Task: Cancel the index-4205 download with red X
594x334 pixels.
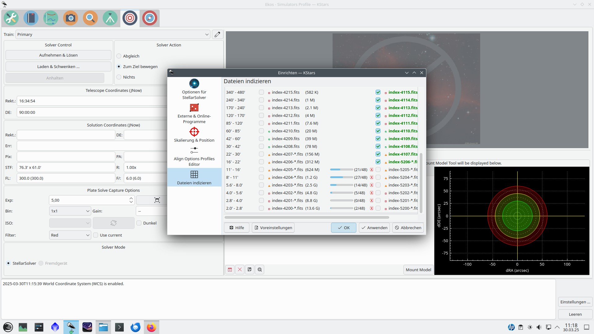Action: [372, 170]
